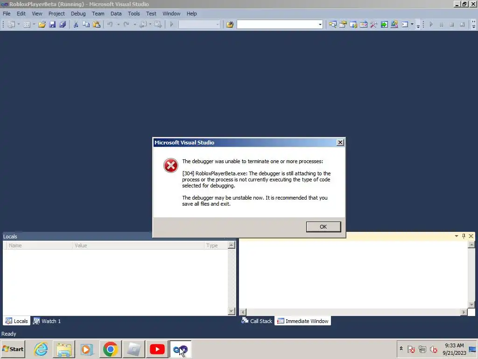Click the Copy icon in toolbar

pyautogui.click(x=86, y=24)
